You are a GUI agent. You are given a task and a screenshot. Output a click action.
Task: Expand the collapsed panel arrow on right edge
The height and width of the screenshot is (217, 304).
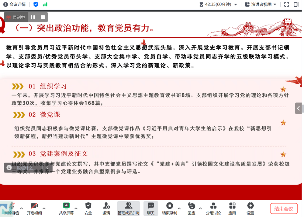coord(298,108)
